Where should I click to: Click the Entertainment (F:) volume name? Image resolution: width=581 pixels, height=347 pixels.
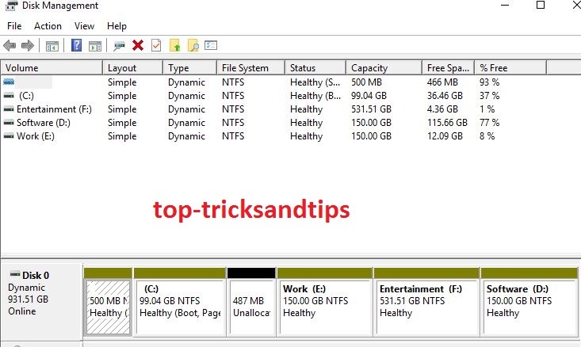point(54,109)
